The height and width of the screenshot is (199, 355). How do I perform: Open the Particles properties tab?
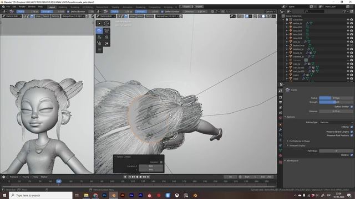281,135
